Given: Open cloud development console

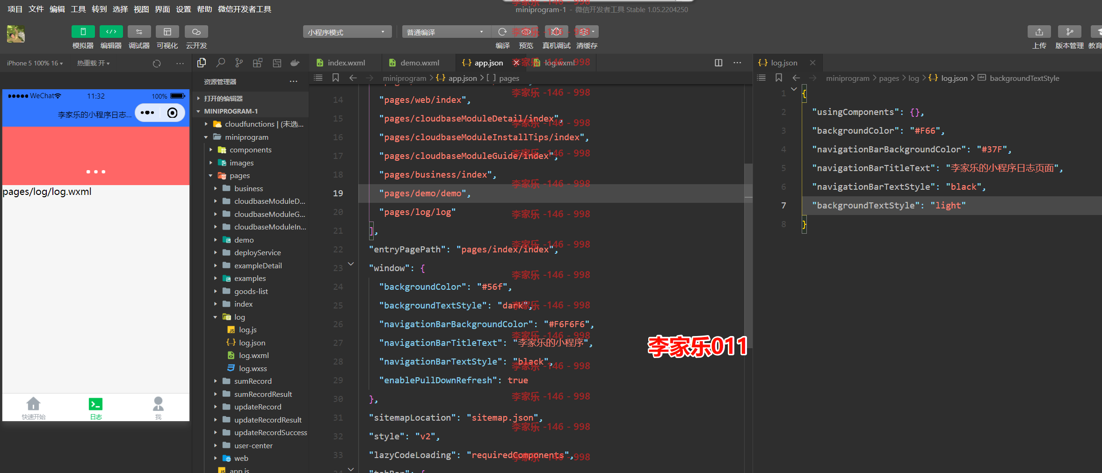Looking at the screenshot, I should coord(196,32).
